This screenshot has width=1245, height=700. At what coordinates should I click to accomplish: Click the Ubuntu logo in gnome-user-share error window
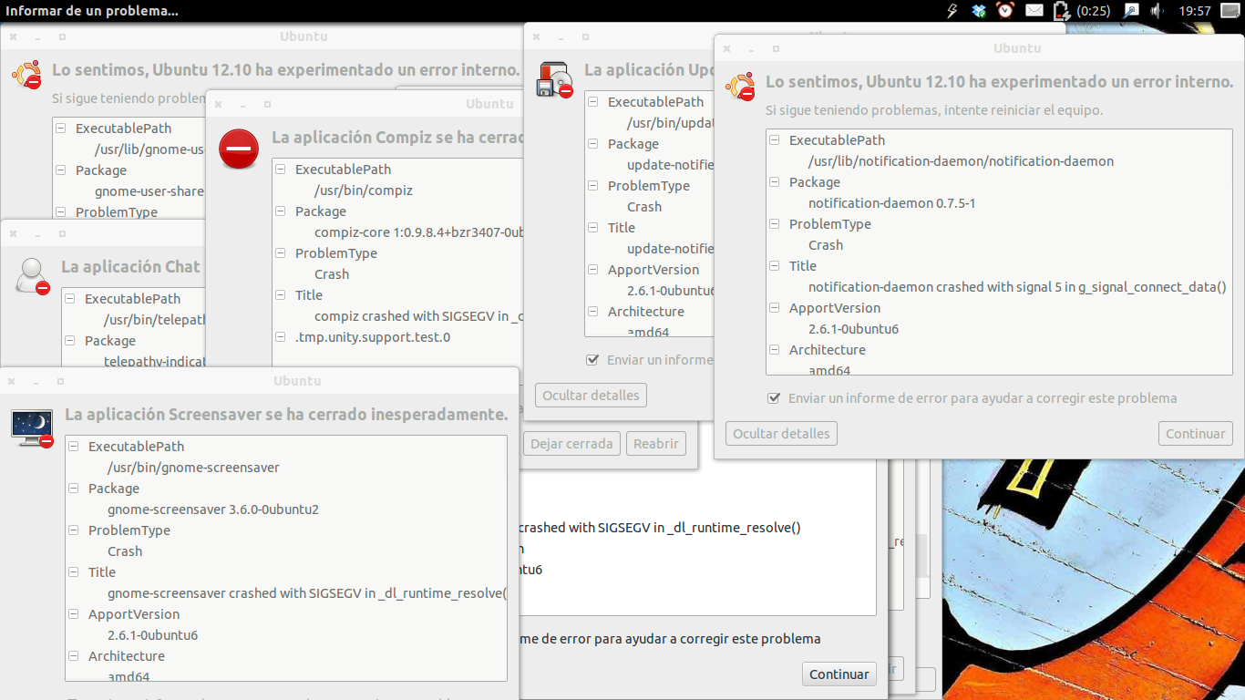click(26, 74)
